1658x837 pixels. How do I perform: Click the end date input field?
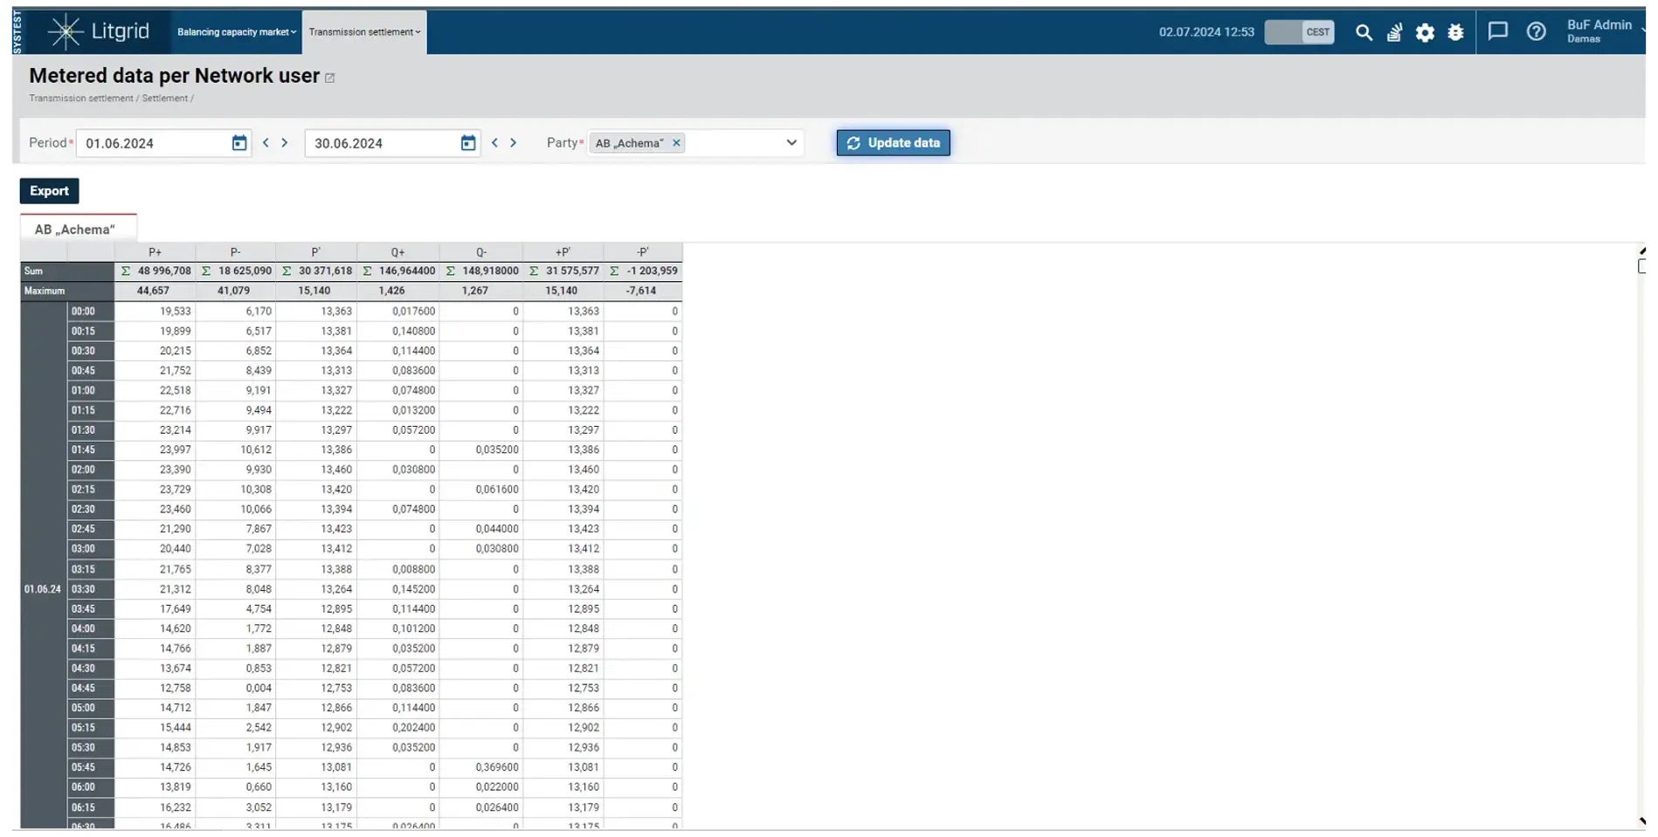(382, 143)
